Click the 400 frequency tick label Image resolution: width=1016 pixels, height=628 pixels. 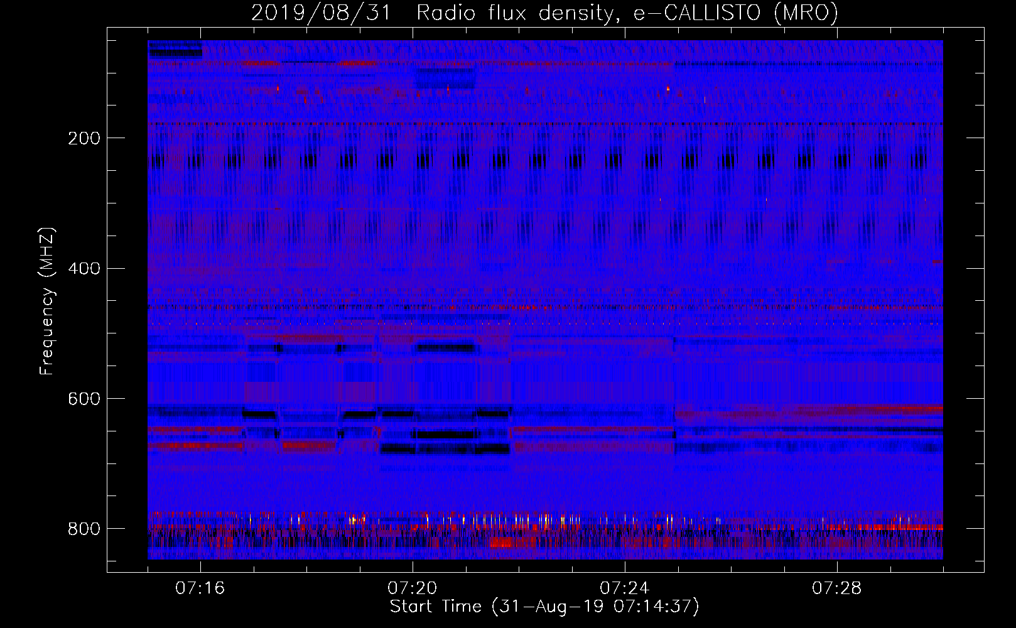coord(84,269)
